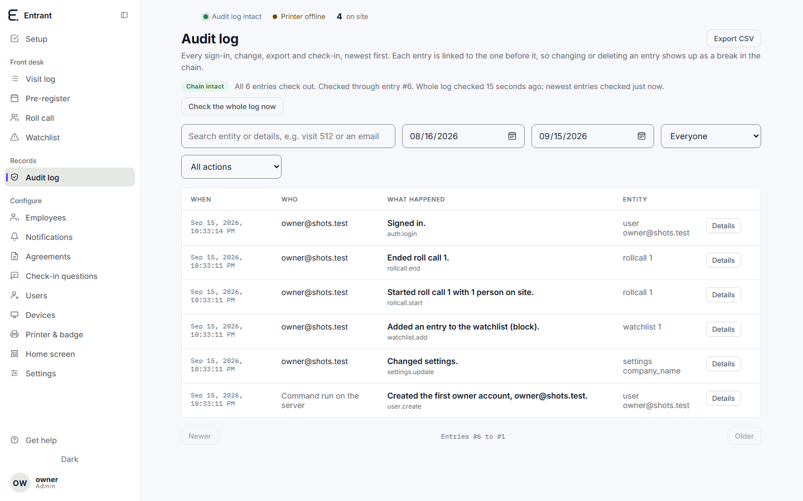Screen dimensions: 803x501
Task: Switch to Dark theme
Action: coord(70,459)
